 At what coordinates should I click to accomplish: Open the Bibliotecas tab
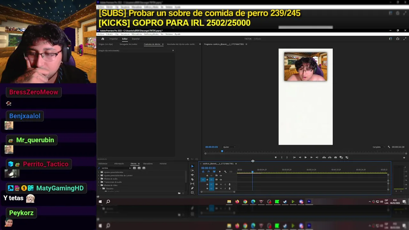[x=103, y=164]
